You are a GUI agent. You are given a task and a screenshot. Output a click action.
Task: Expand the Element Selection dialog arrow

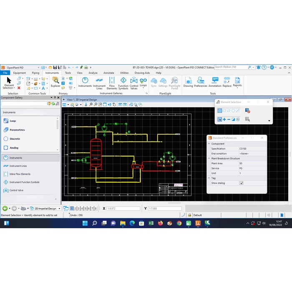(x=269, y=121)
